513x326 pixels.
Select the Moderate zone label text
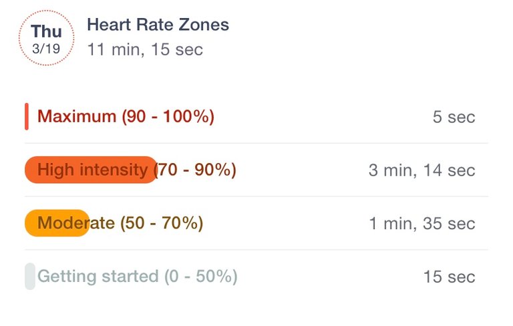point(76,223)
